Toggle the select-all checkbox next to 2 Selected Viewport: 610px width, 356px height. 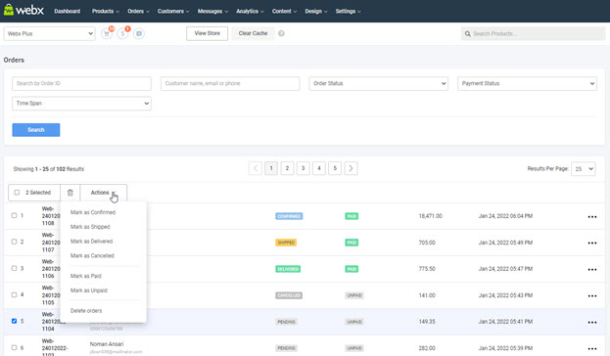click(x=17, y=193)
